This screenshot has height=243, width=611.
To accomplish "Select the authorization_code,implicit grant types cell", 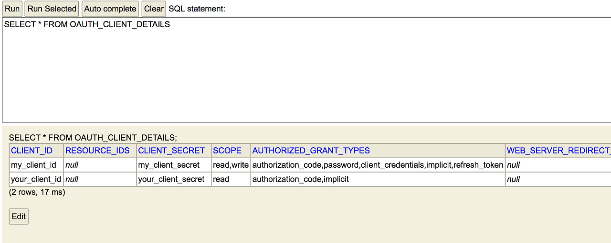I will tap(378, 179).
